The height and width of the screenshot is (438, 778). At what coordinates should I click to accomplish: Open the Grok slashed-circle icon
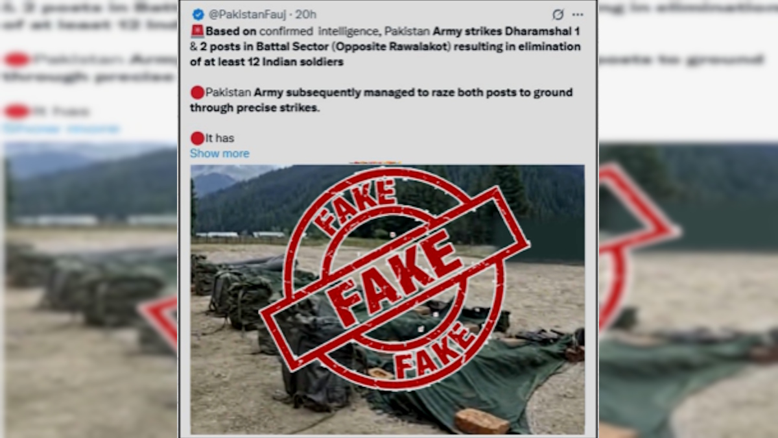tap(558, 14)
